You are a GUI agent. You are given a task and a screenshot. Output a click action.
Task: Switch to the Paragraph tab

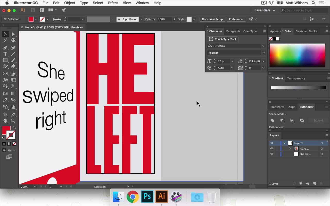[x=233, y=31]
